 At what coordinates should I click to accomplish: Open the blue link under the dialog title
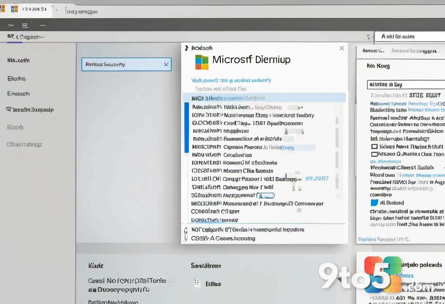click(231, 80)
